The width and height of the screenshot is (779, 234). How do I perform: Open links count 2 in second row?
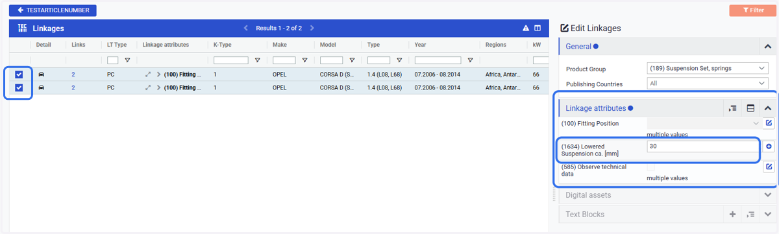73,88
